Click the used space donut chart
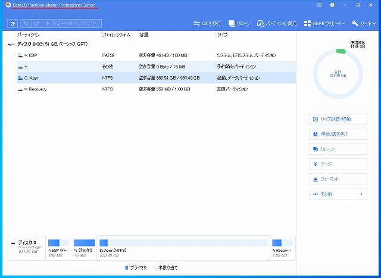The height and width of the screenshot is (278, 381). coord(338,74)
